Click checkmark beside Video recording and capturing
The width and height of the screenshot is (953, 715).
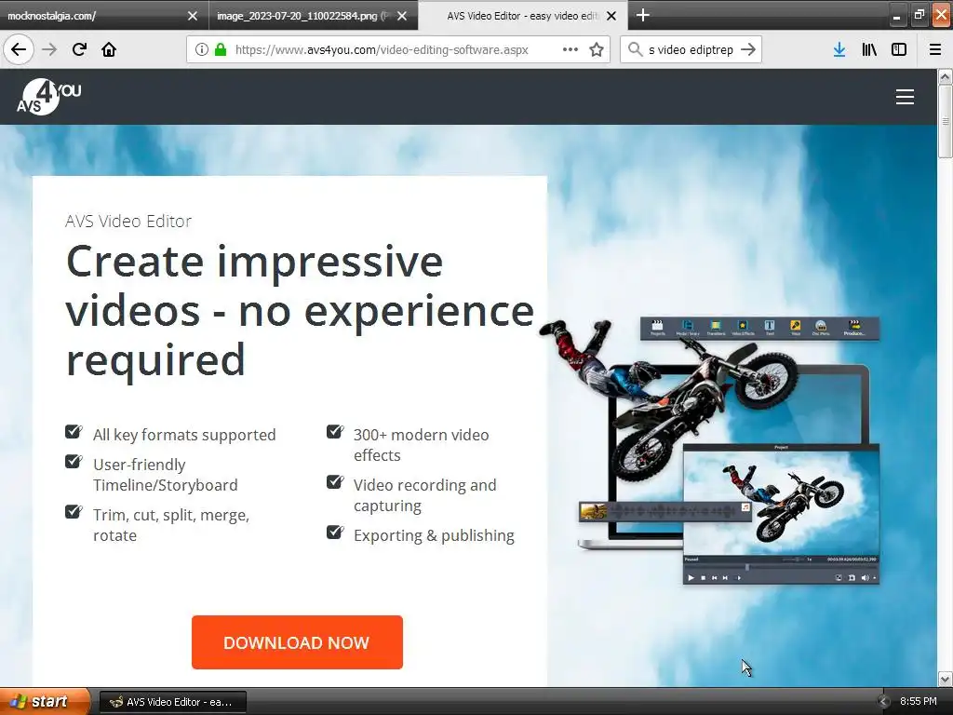pos(335,482)
